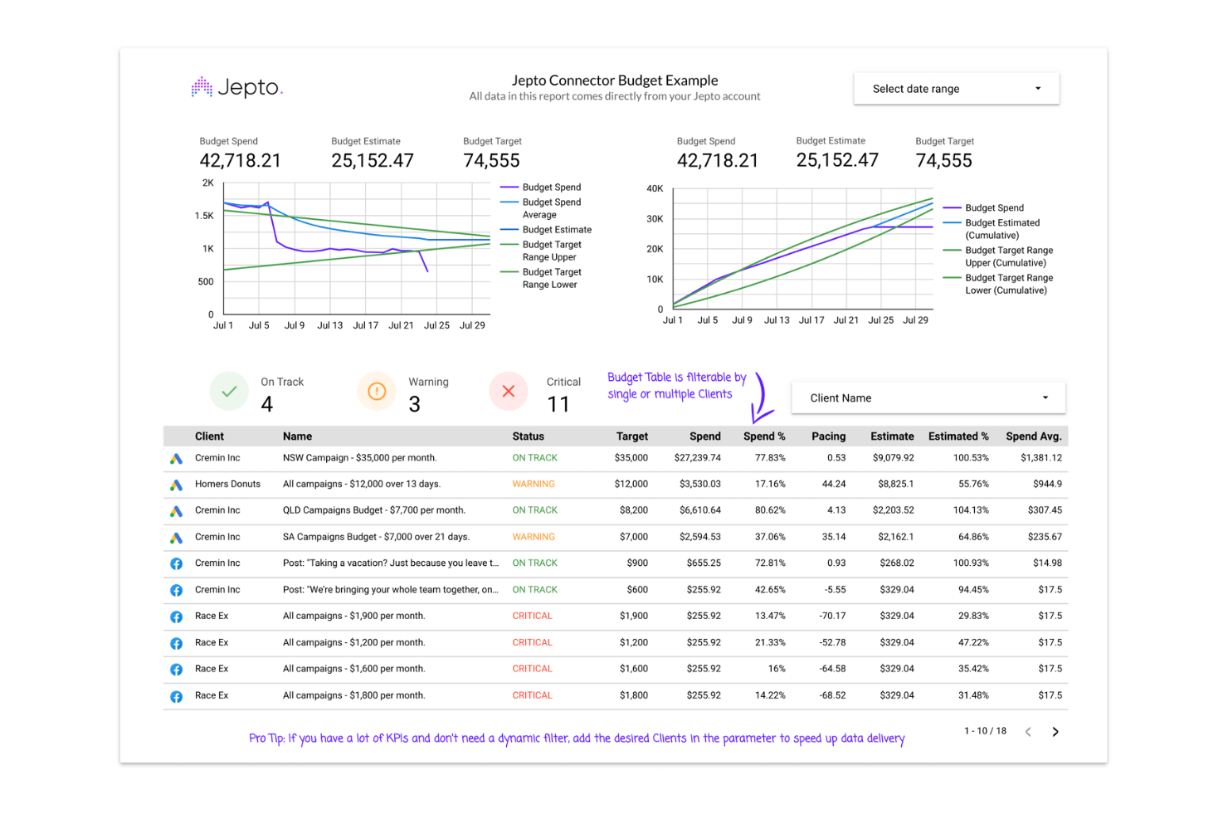
Task: Click the orange Warning exclamation icon
Action: coord(377,391)
